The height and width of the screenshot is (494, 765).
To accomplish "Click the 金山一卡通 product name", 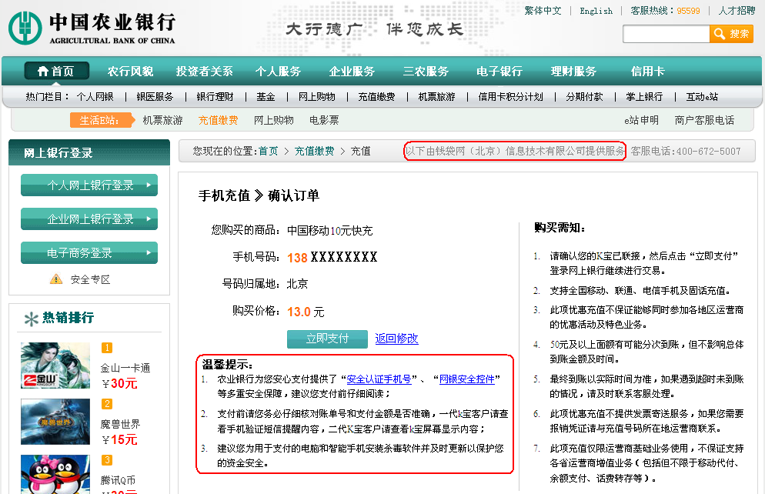I will [125, 368].
